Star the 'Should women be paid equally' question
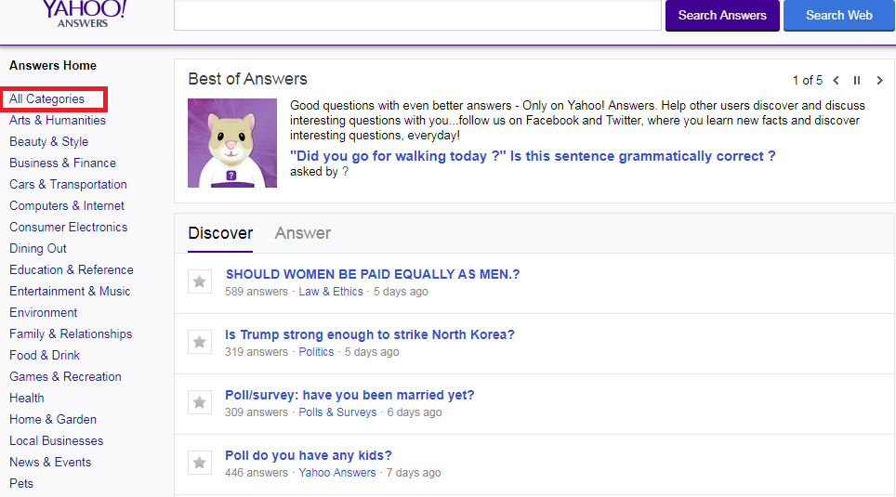Image resolution: width=896 pixels, height=497 pixels. (x=200, y=281)
